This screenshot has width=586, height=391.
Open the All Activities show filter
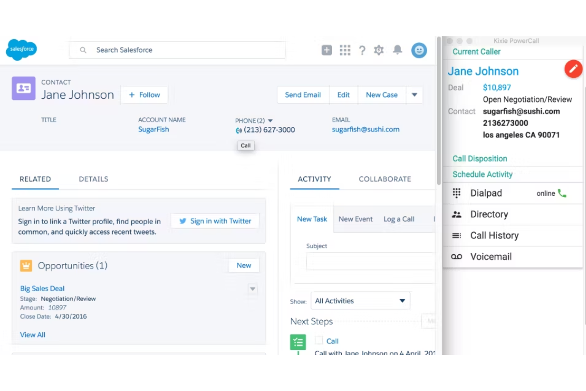[360, 301]
